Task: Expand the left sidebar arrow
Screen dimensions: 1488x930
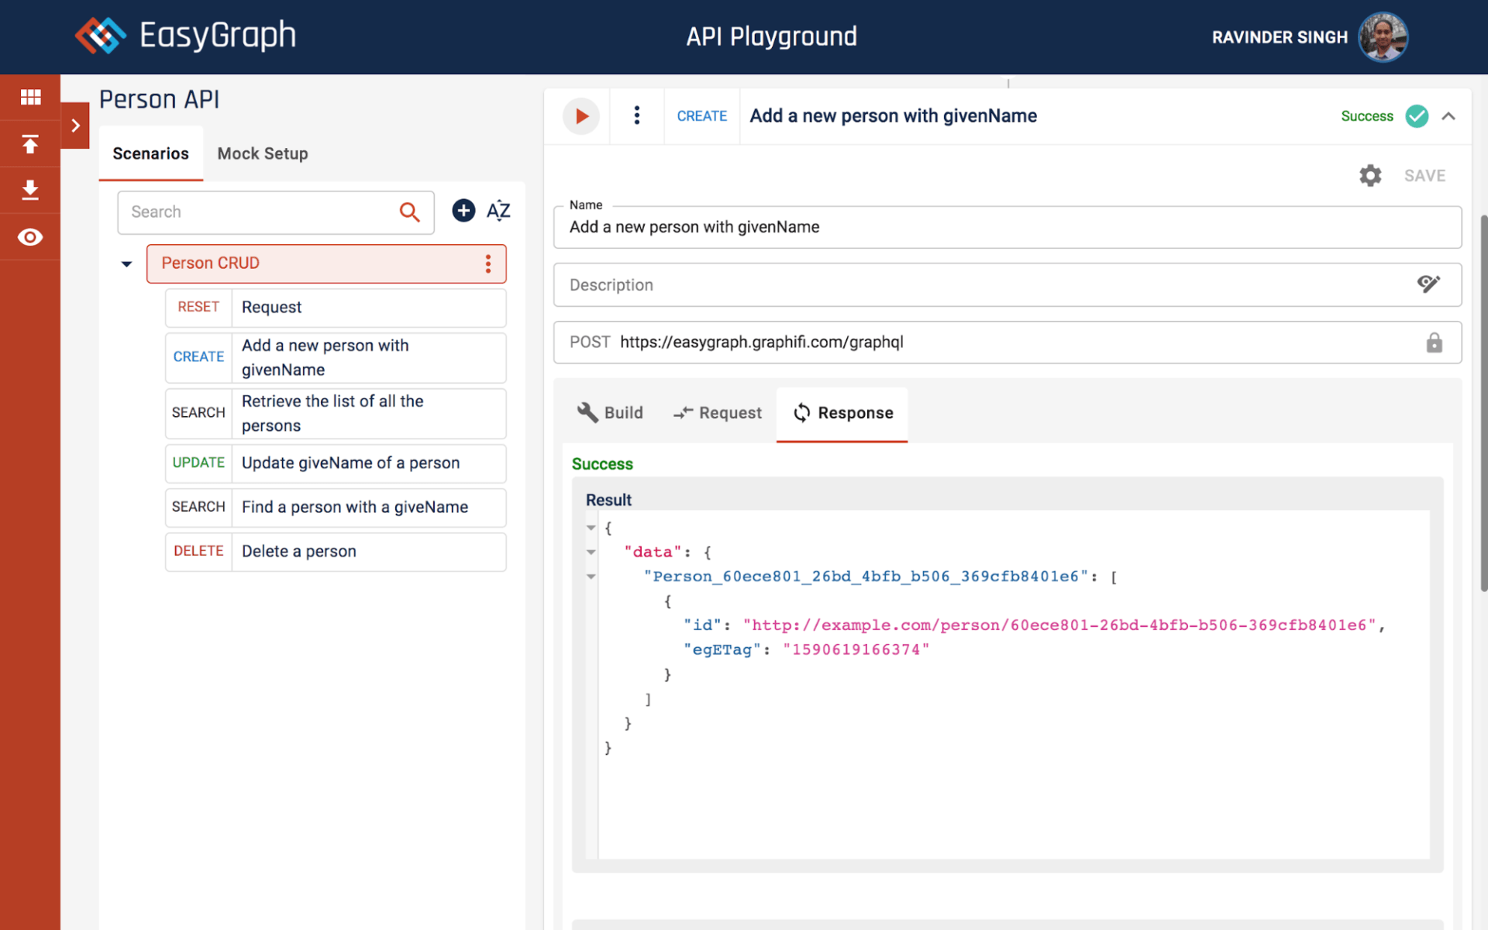Action: [x=75, y=126]
